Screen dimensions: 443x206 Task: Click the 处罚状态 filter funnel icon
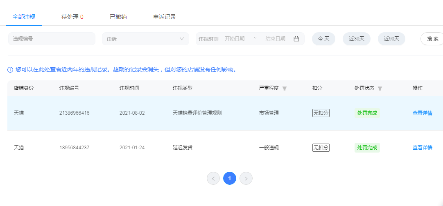(x=380, y=89)
